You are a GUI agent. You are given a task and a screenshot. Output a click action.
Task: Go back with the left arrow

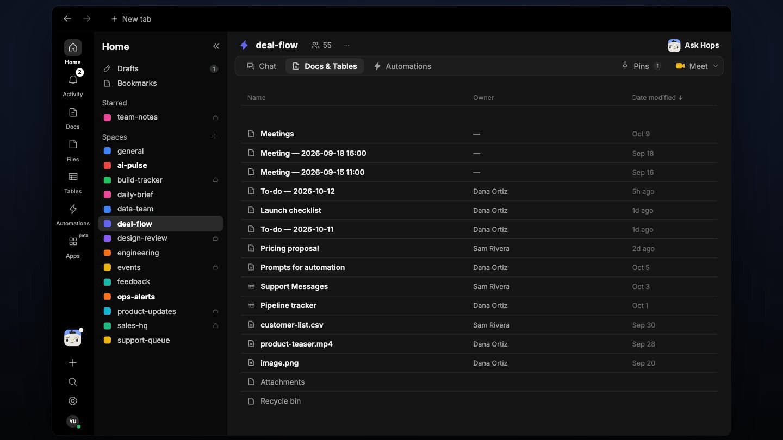tap(67, 18)
